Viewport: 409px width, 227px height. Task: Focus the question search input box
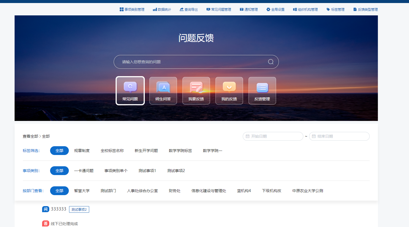[x=196, y=62]
